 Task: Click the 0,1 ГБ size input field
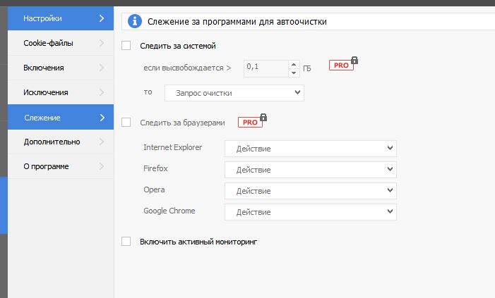[266, 68]
